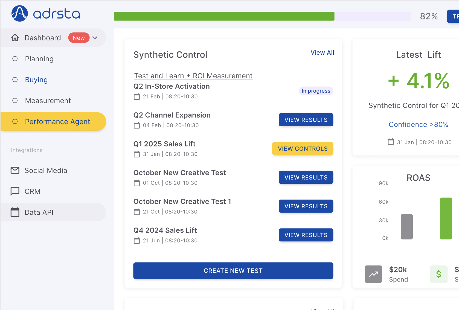Click the Social Media envelope icon
The width and height of the screenshot is (459, 310).
coord(15,170)
